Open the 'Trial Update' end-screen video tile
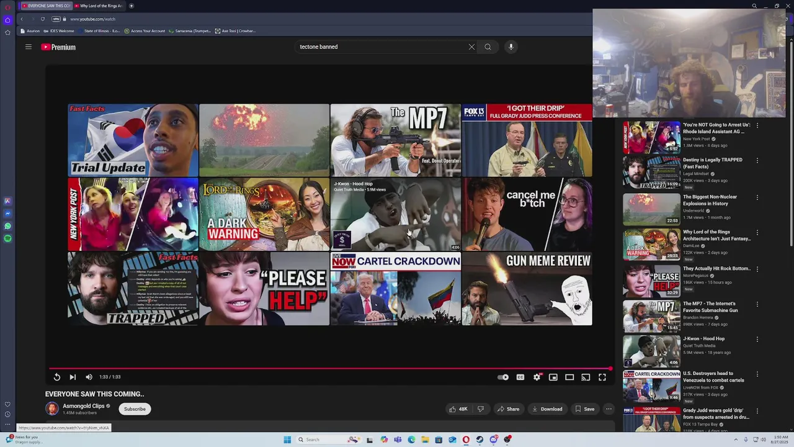The width and height of the screenshot is (794, 447). [133, 140]
